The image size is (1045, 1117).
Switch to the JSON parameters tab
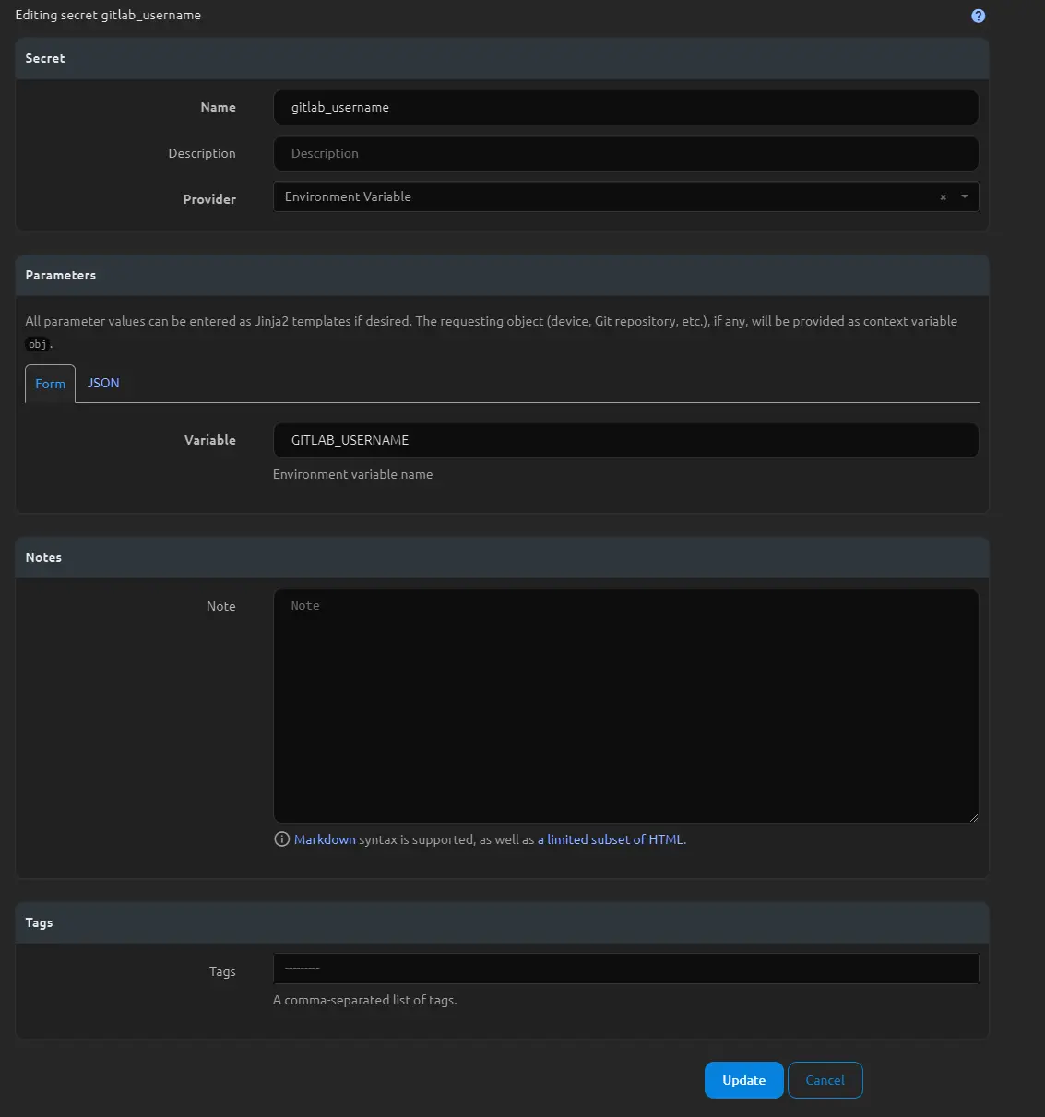103,383
